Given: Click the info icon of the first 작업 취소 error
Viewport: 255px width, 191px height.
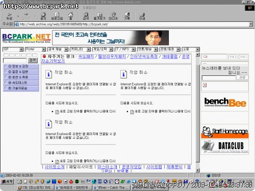Looking at the screenshot, I should point(48,74).
